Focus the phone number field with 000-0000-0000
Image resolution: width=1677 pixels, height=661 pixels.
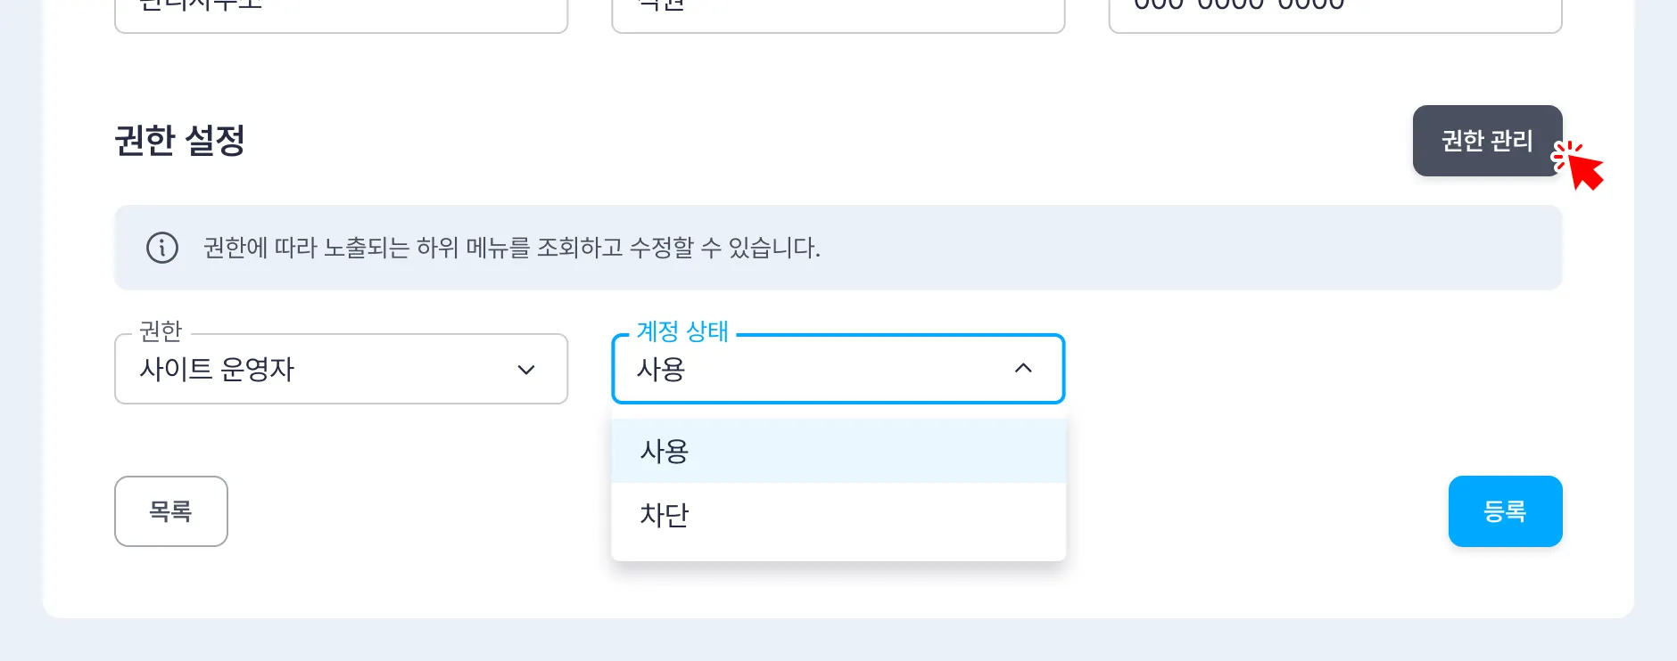point(1334,12)
